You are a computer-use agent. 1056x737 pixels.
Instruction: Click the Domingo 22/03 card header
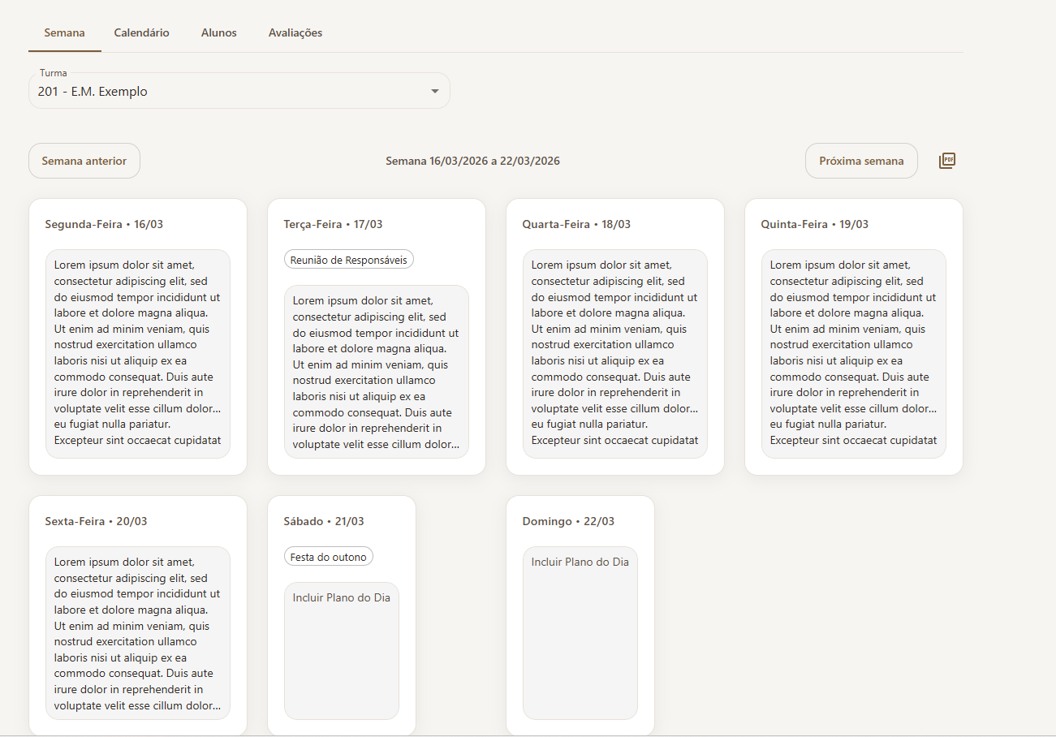[x=568, y=521]
